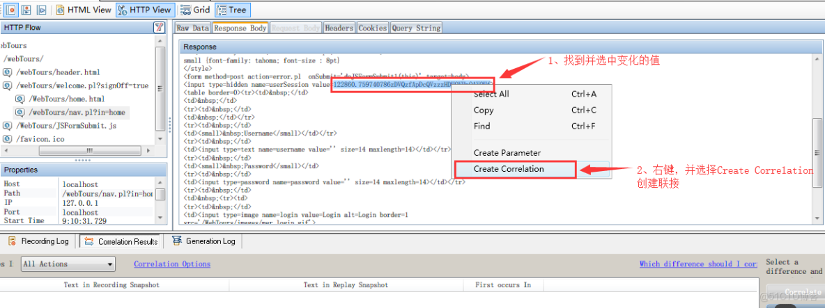
Task: Select /webTours/welcome.pl?signOff=true request
Action: point(82,86)
